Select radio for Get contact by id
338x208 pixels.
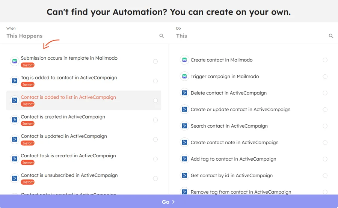click(325, 176)
